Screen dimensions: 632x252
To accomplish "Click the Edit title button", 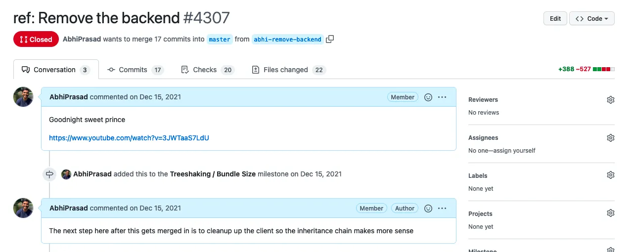I will (555, 19).
